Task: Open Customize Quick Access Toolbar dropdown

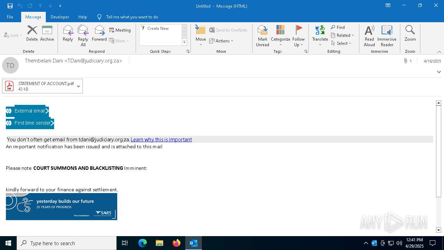Action: (x=60, y=6)
